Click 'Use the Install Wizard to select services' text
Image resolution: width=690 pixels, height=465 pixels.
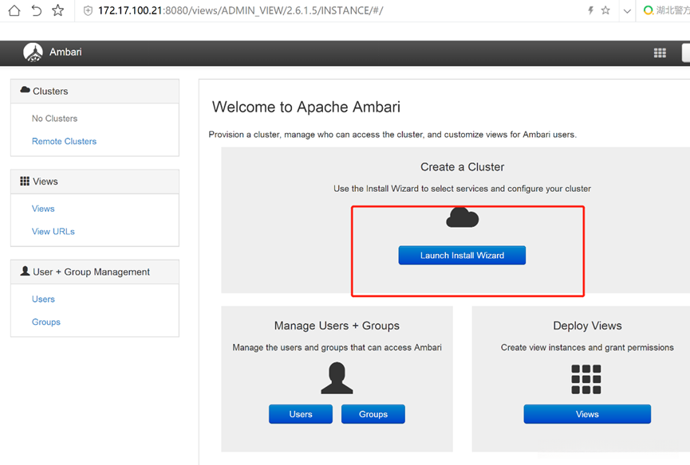tap(462, 189)
